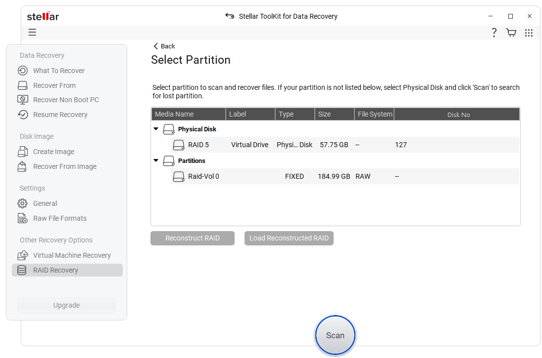This screenshot has width=542, height=358.
Task: Select the Raid-Vol 0 partition name
Action: (203, 177)
